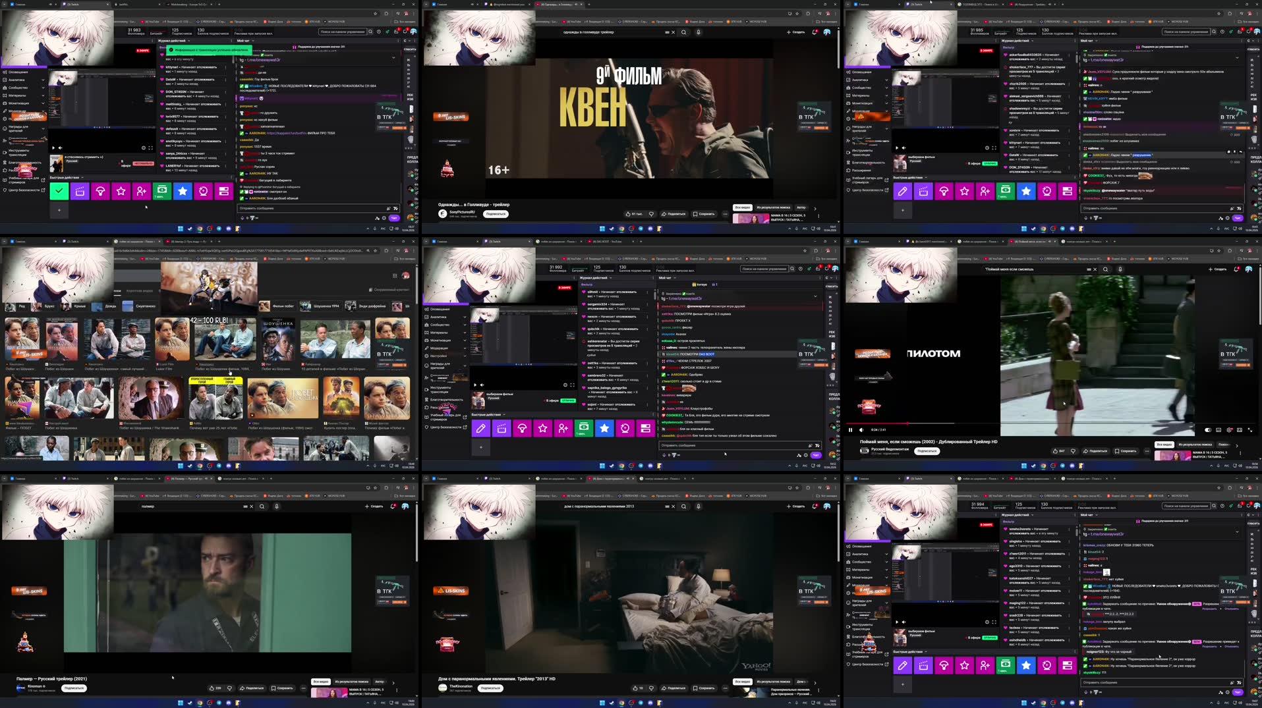
Task: Start an ad break via the green money icon
Action: [x=583, y=428]
